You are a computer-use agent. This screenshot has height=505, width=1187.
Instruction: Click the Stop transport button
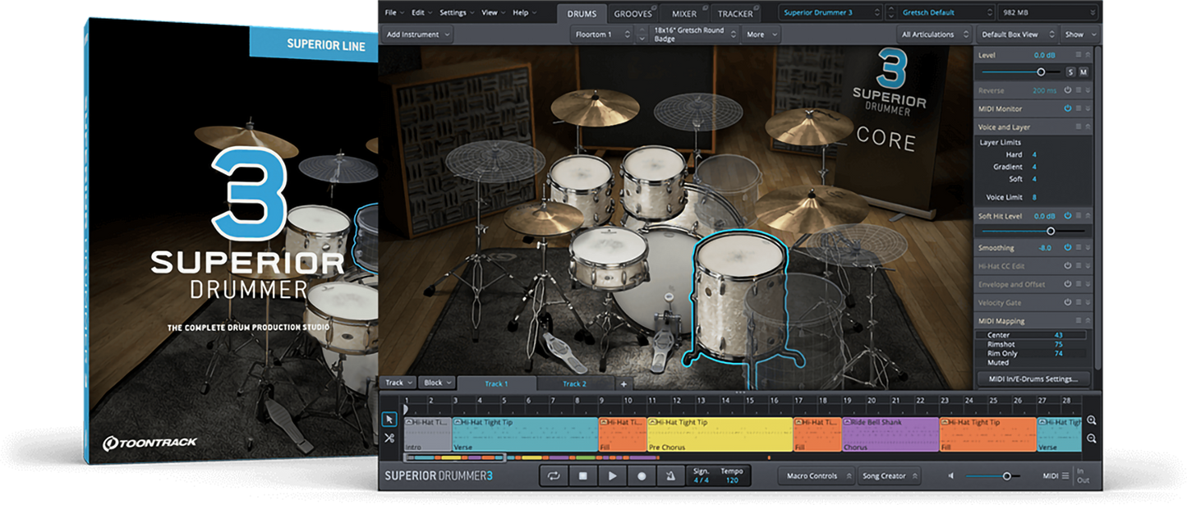tap(582, 475)
